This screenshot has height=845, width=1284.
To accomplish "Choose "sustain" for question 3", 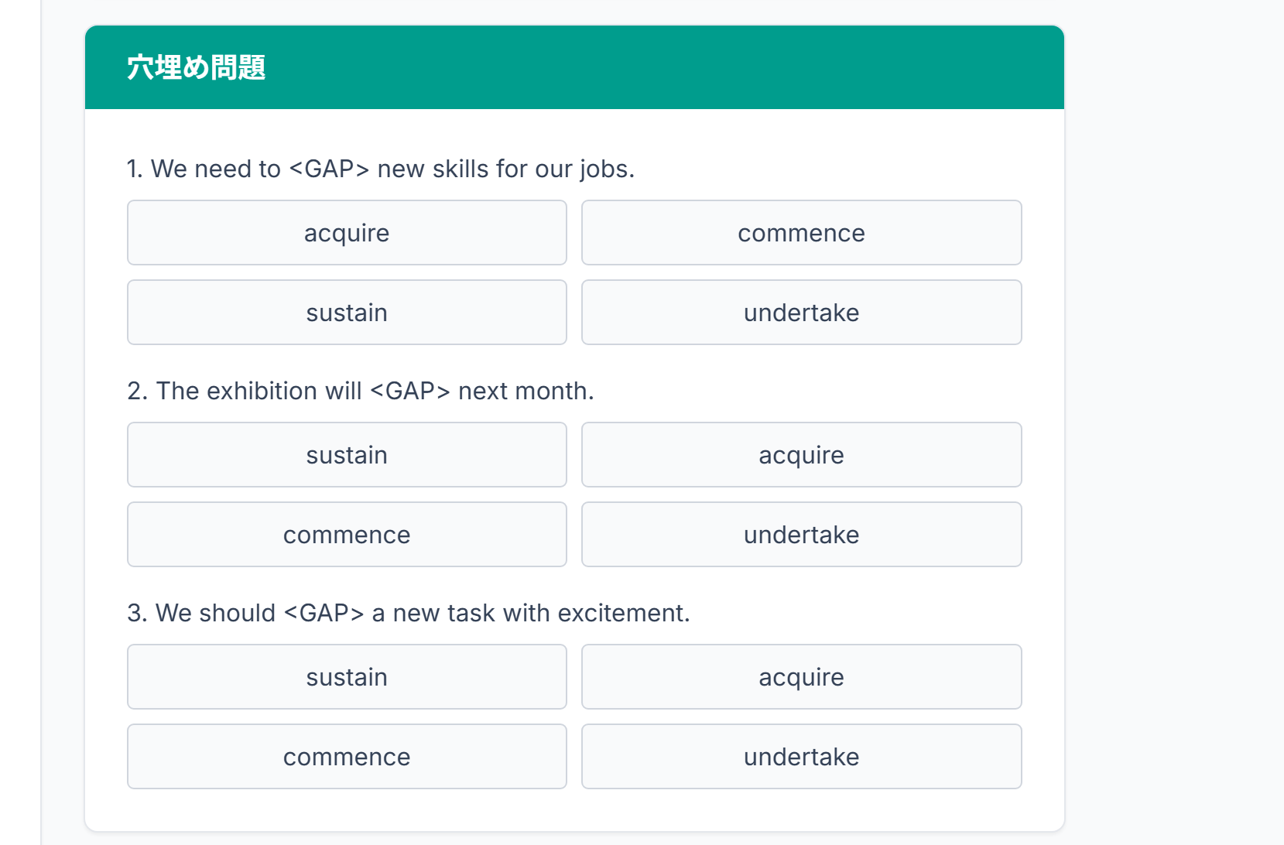I will coord(347,677).
